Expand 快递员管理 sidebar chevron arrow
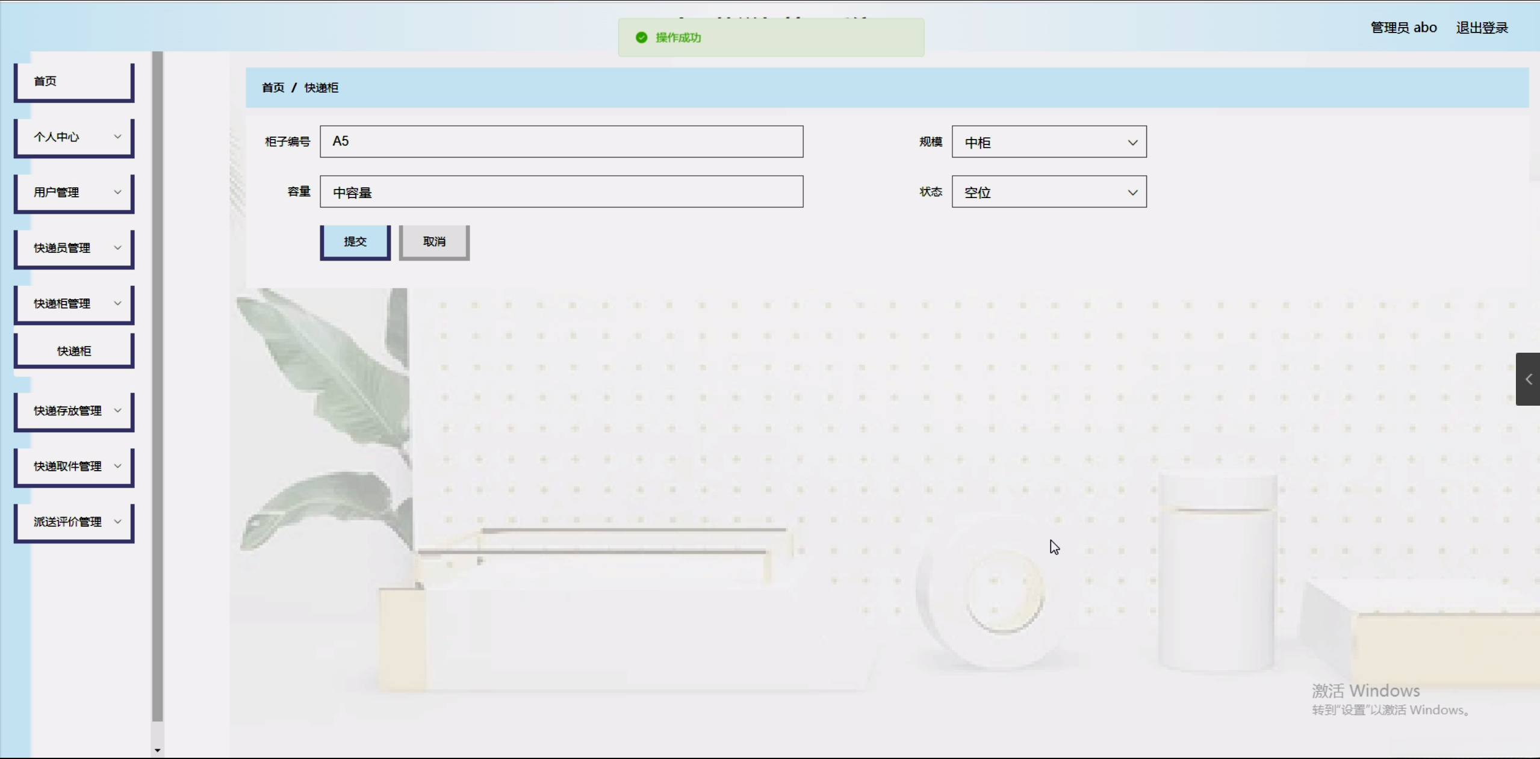Viewport: 1540px width, 759px height. (x=117, y=247)
